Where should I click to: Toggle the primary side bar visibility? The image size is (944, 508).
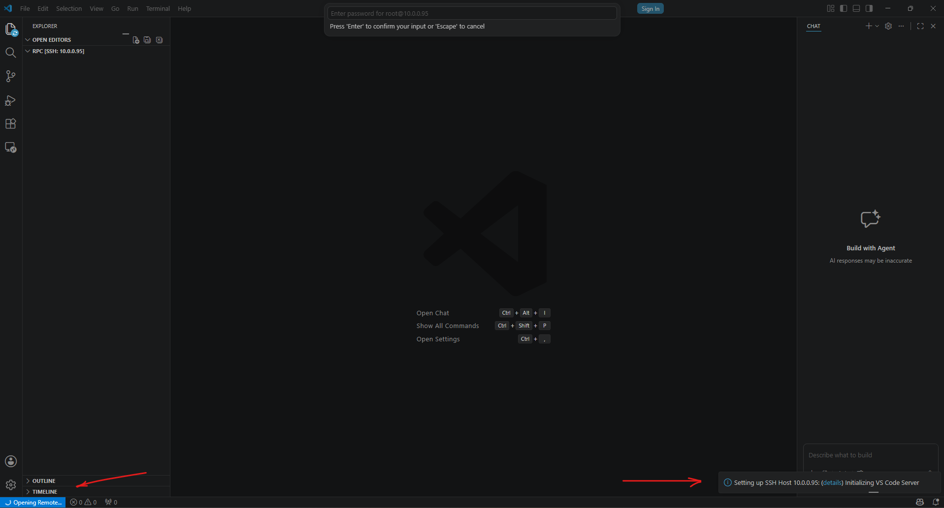pos(844,8)
